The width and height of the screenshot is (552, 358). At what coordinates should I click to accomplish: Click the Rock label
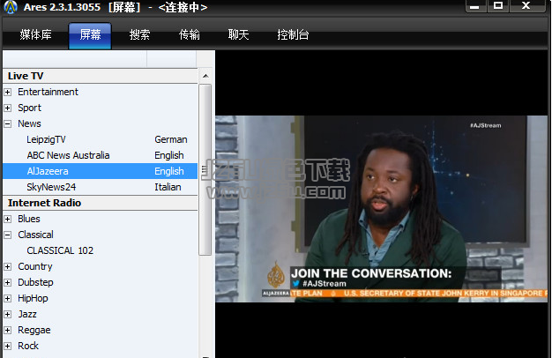[28, 346]
